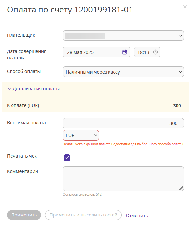This screenshot has height=227, width=191.
Task: Click the clock icon in time field
Action: (x=155, y=52)
